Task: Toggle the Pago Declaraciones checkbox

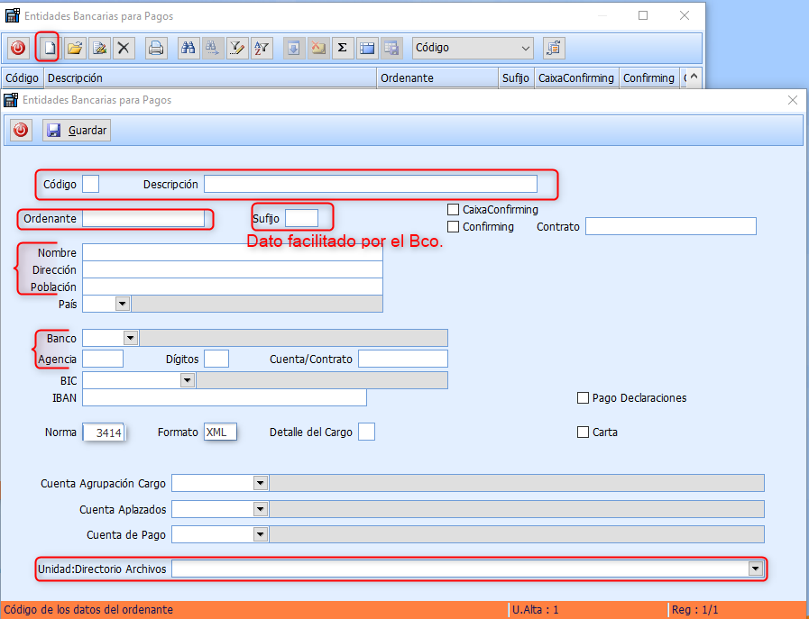Action: (x=583, y=398)
